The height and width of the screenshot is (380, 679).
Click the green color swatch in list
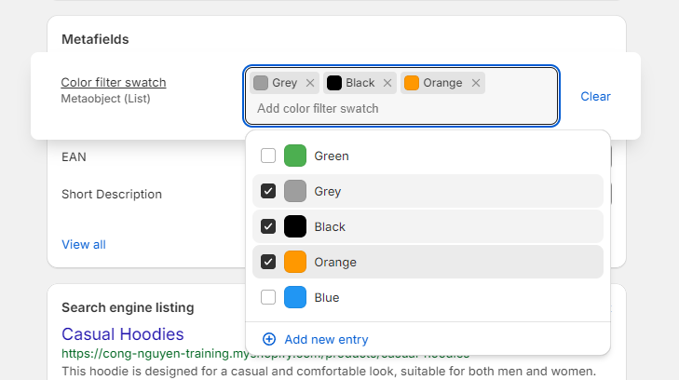coord(295,156)
